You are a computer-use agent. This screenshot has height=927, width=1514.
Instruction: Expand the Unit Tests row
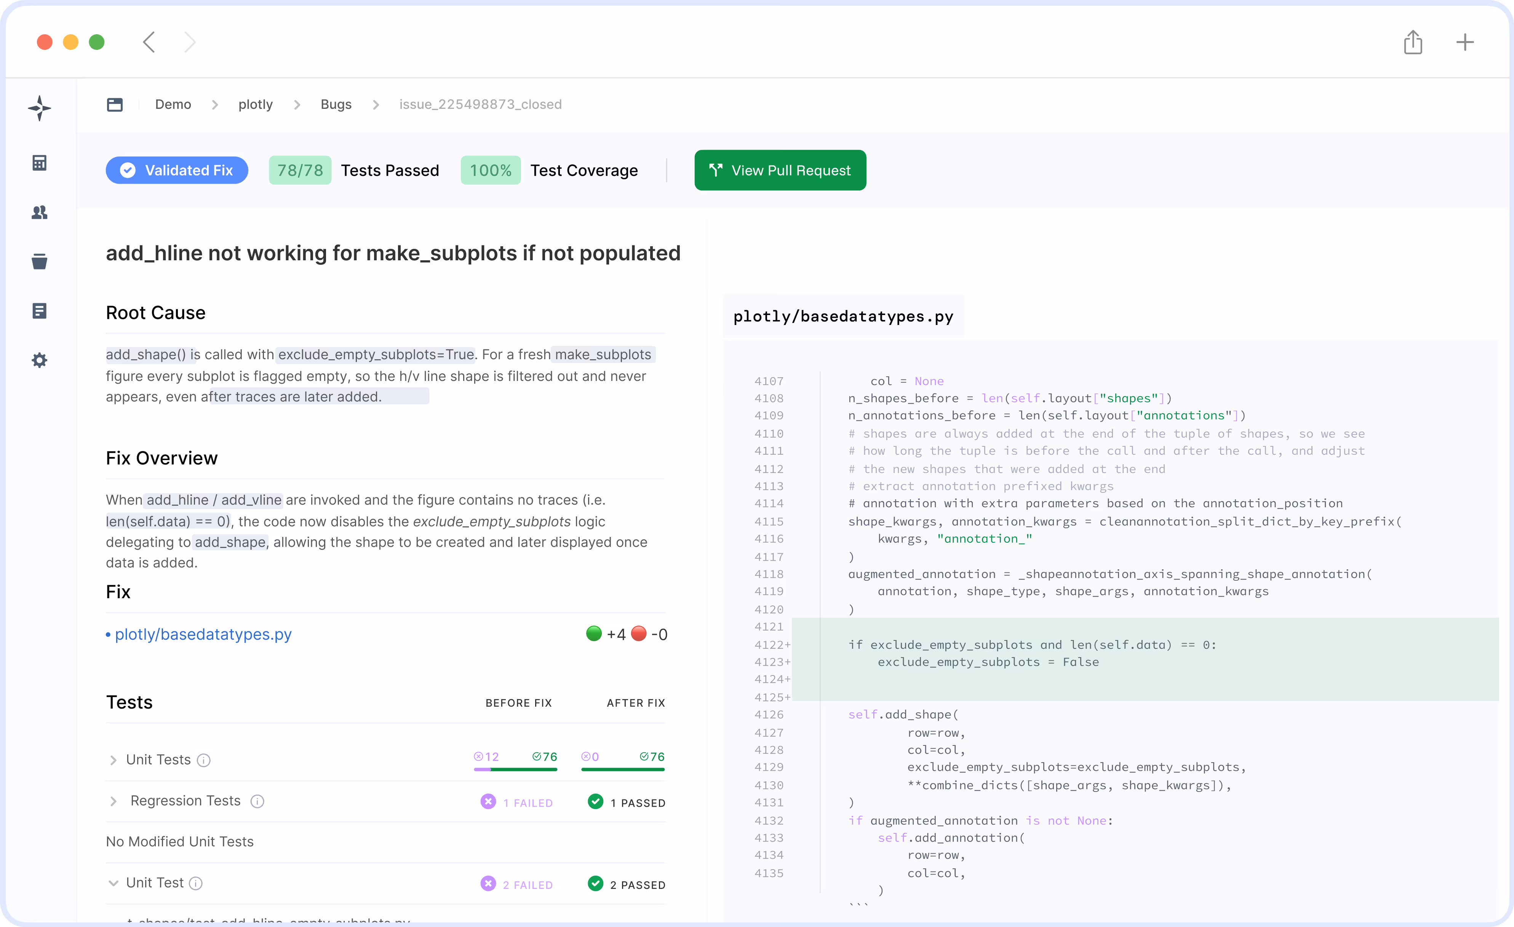113,761
